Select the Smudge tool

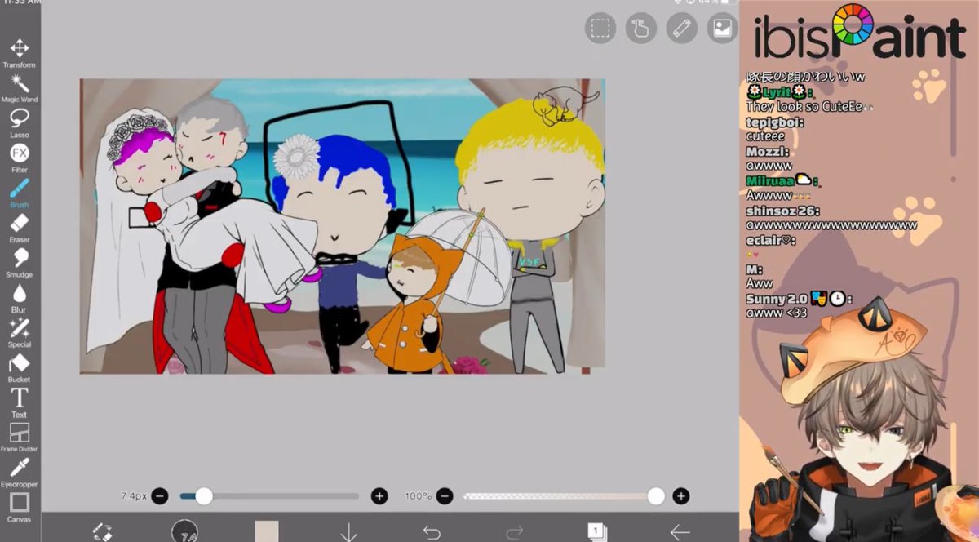tap(19, 264)
